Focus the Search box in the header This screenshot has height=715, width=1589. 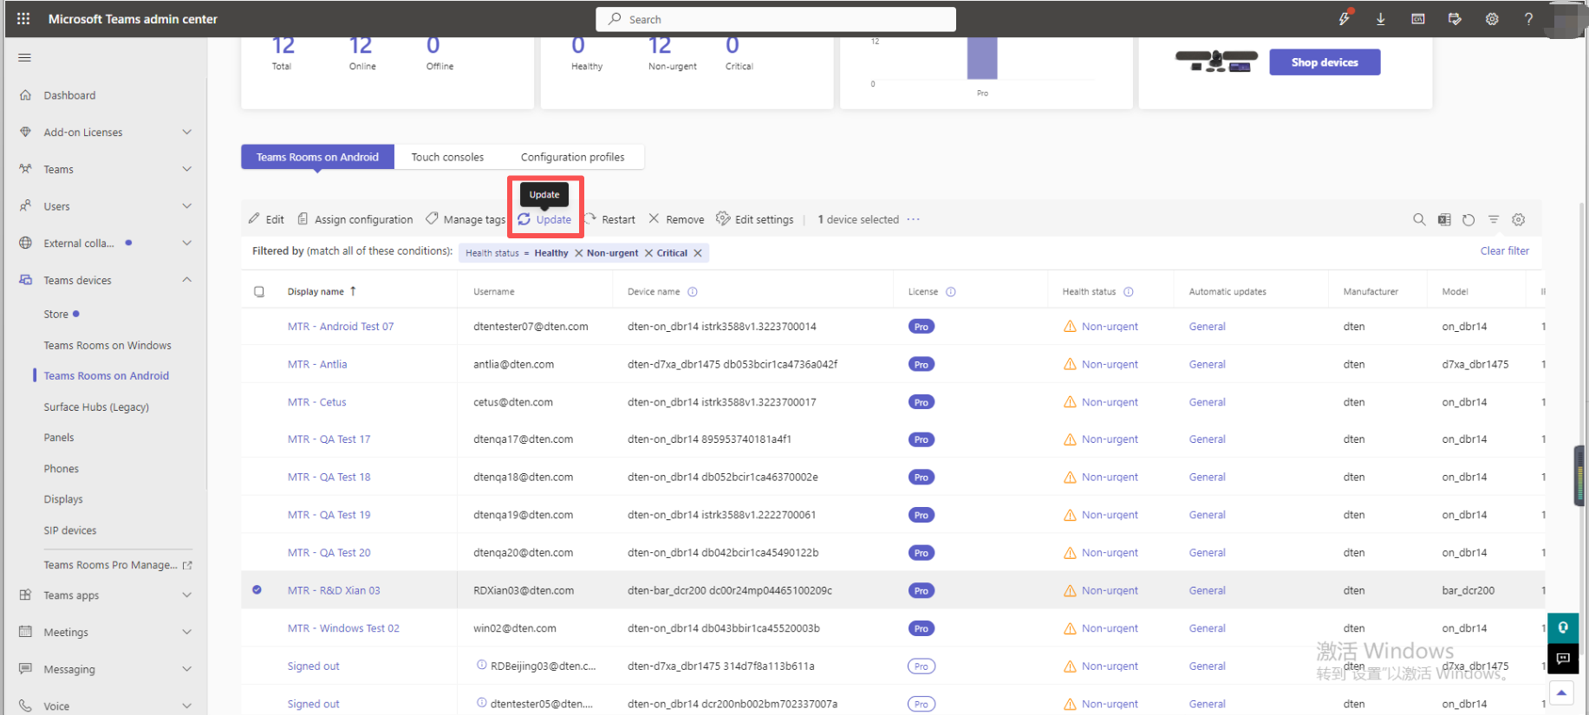pyautogui.click(x=776, y=19)
